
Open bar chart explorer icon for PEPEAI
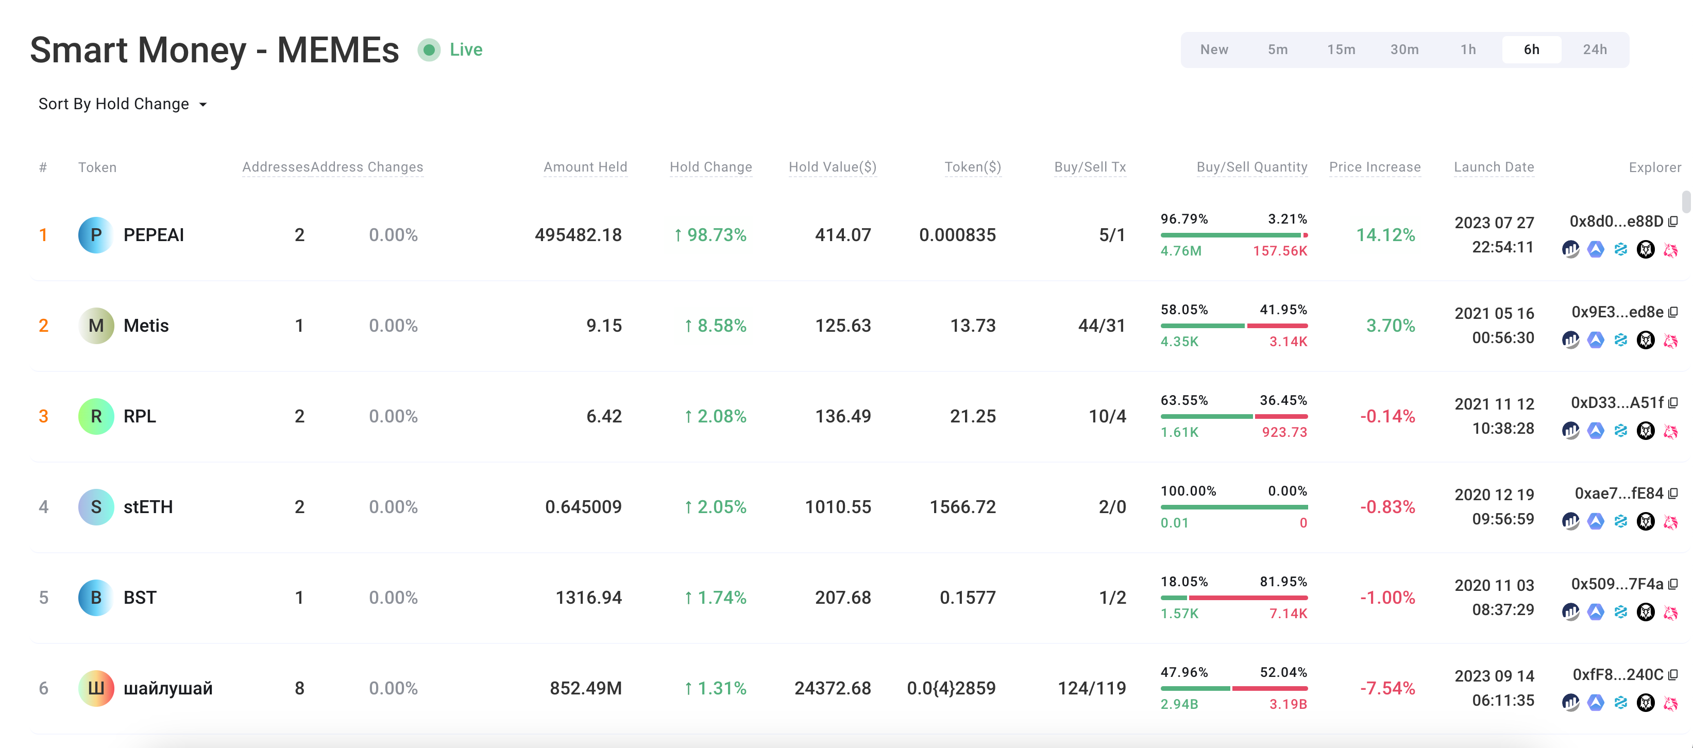[1570, 250]
